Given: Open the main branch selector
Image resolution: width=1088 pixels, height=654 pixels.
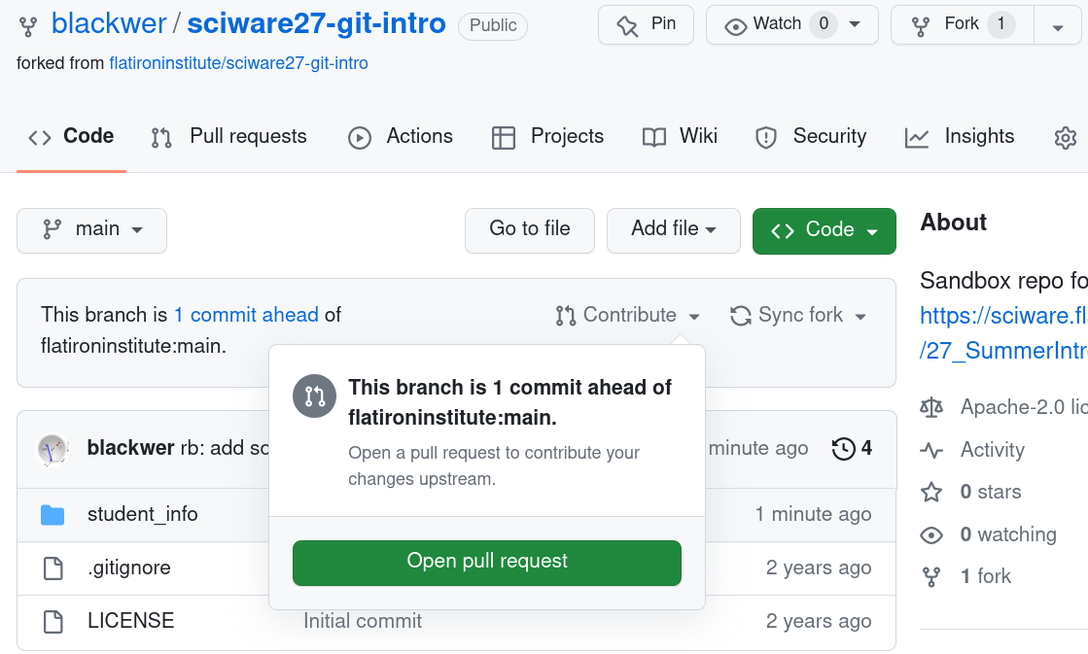Looking at the screenshot, I should [91, 230].
